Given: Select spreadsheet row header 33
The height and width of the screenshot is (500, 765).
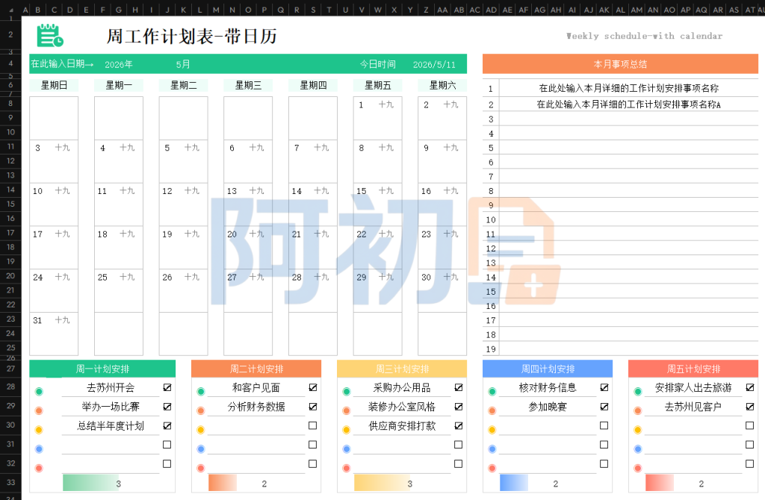Looking at the screenshot, I should pyautogui.click(x=10, y=482).
